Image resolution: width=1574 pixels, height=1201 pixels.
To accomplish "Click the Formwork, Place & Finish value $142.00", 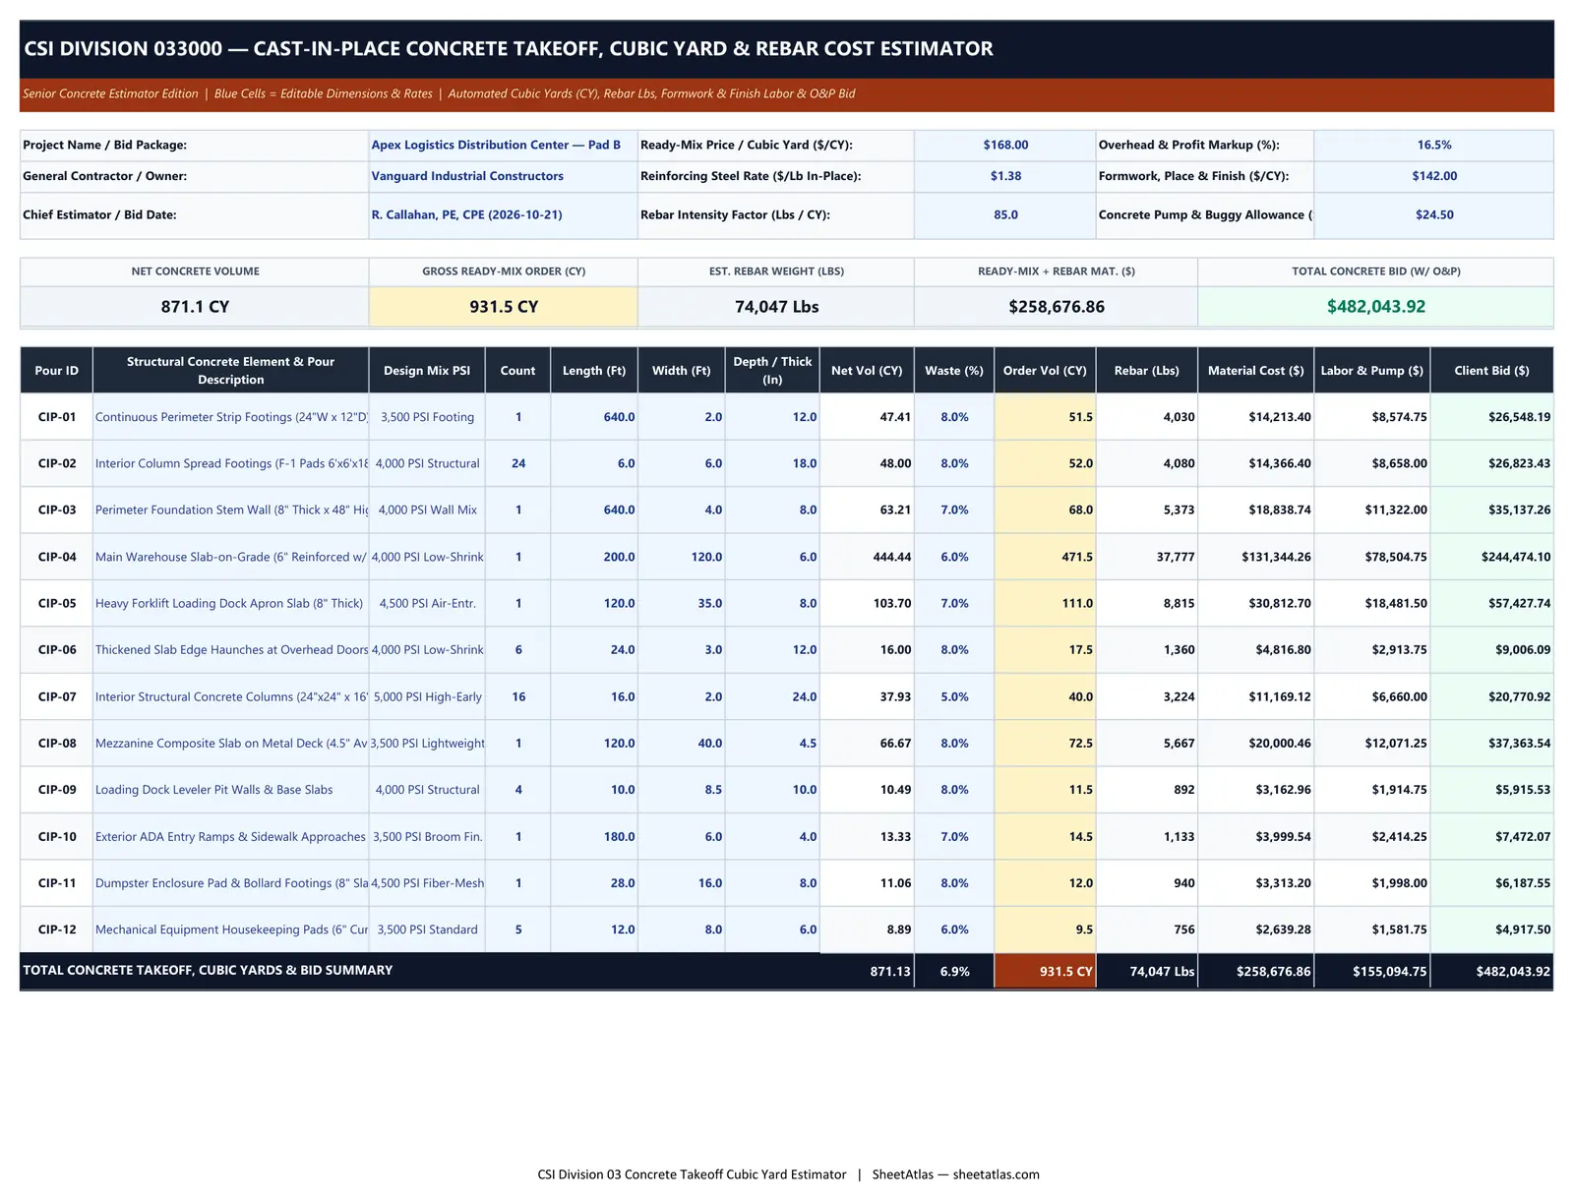I will pyautogui.click(x=1433, y=176).
